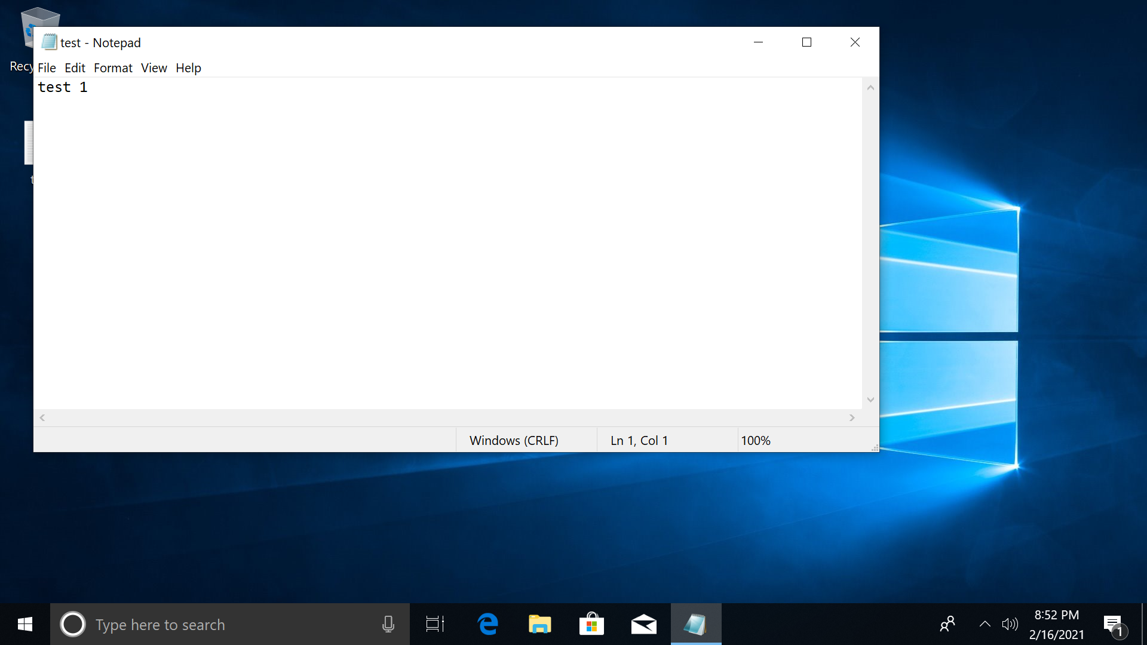The height and width of the screenshot is (645, 1147).
Task: Open the Mail app from the taskbar
Action: point(644,624)
